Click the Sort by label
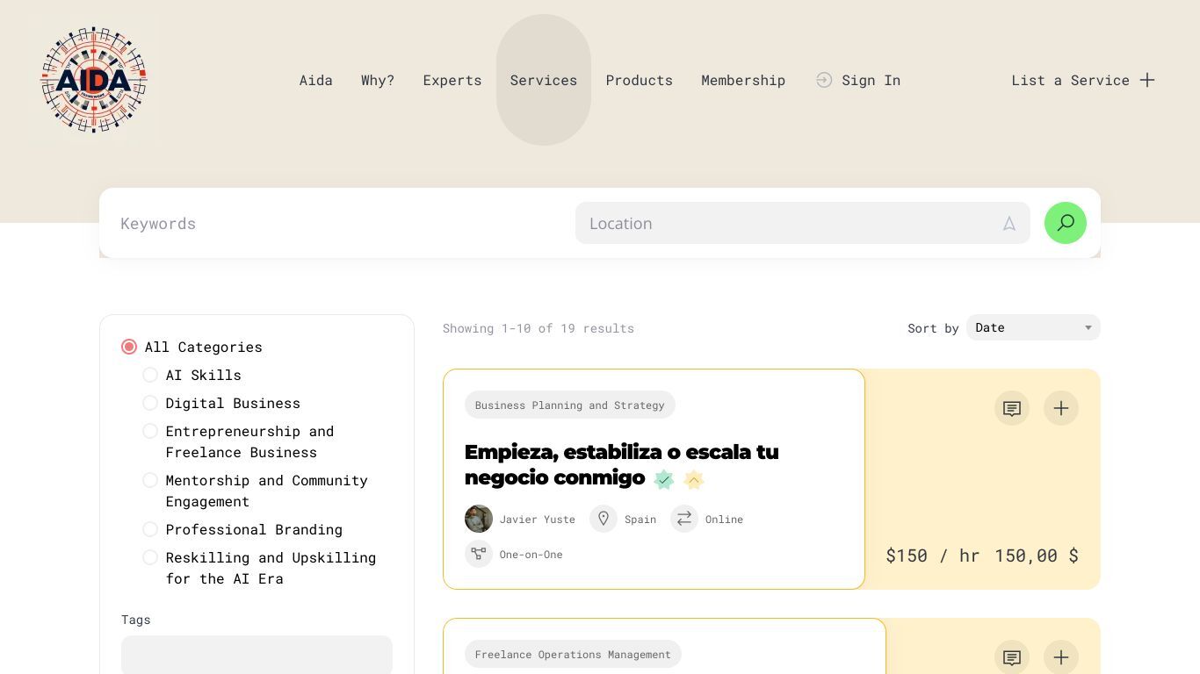This screenshot has width=1200, height=674. click(933, 328)
